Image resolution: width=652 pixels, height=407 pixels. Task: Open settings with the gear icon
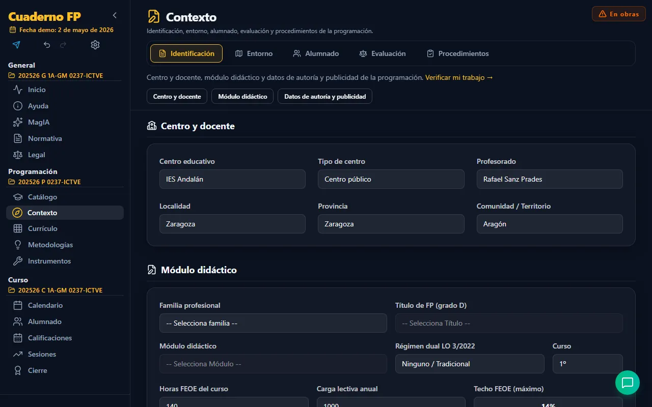tap(95, 45)
